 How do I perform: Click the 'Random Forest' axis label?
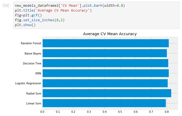coord(31,43)
